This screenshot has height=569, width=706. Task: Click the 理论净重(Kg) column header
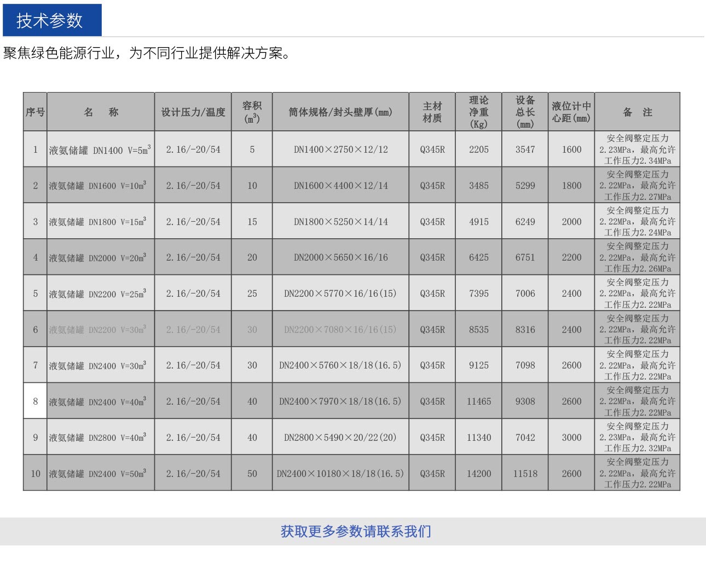coord(478,112)
